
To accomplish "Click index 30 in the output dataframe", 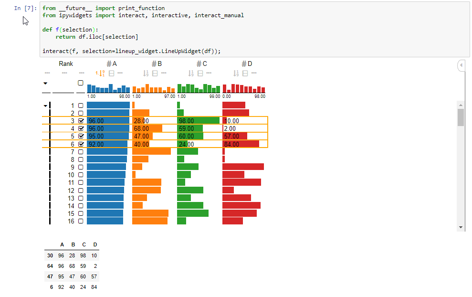I will tap(50, 255).
